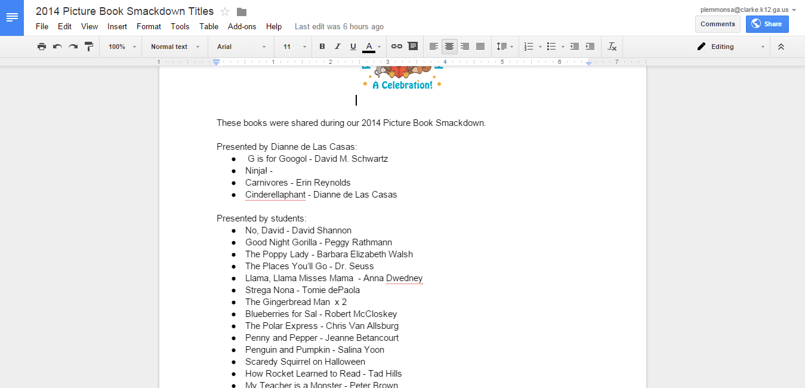Screen dimensions: 805x388
Task: Toggle italic formatting
Action: click(x=338, y=47)
